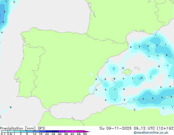174x135 pixels.
Task: Click the legend scale label "20"
Action: (47, 134)
